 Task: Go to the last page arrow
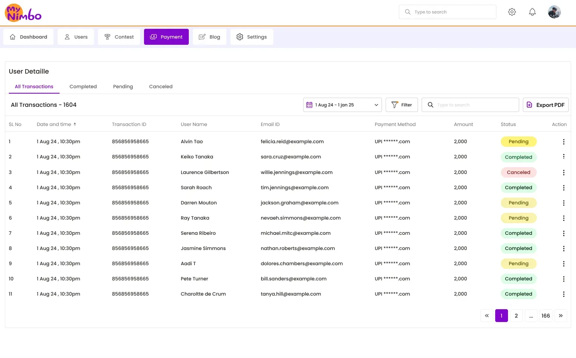pyautogui.click(x=561, y=316)
